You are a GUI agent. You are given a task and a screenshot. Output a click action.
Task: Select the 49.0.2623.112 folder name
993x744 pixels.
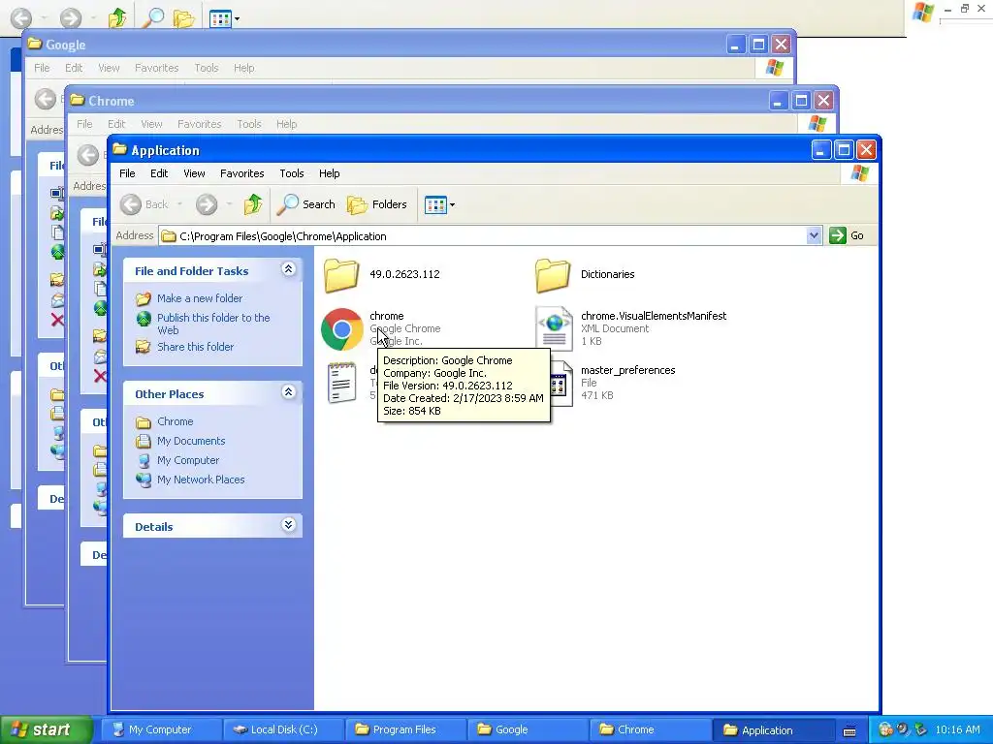click(404, 274)
